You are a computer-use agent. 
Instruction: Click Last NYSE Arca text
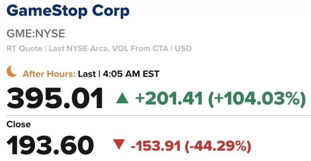pos(79,49)
